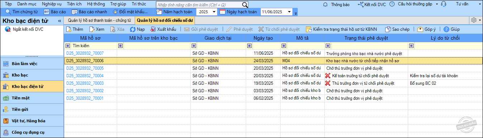483x138 pixels.
Task: Open Kho bạc điện tử in sidebar
Action: pos(32,87)
